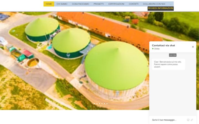Screen dimensions: 199x124
Task: Click the paperclip attachment icon
Action: tap(192, 120)
